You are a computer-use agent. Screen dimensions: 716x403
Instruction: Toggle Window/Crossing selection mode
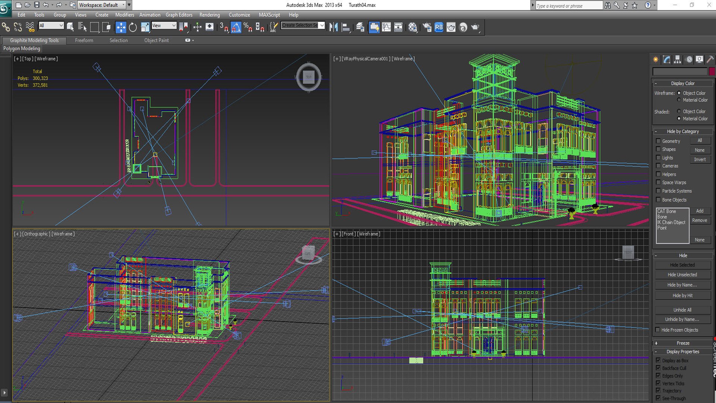[x=106, y=27]
